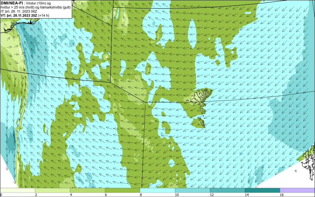Click the legend scale label '8'

point(141,195)
